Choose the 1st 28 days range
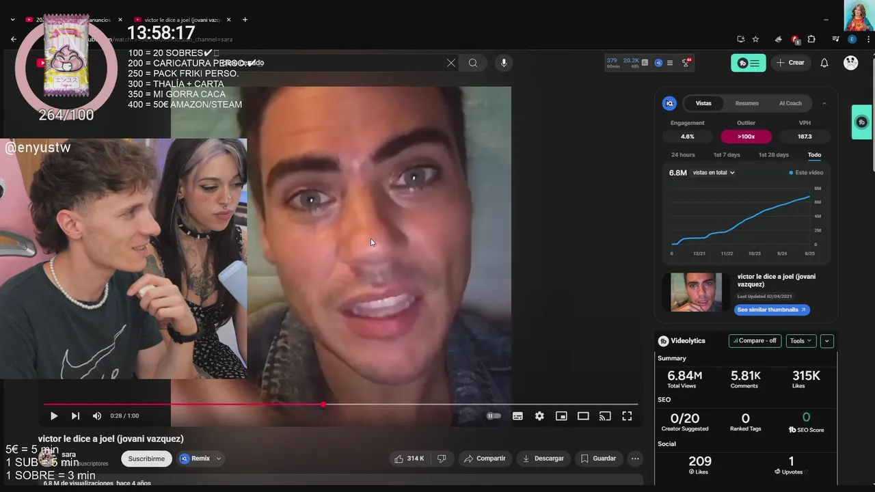Screen dimensions: 875x492 coord(773,154)
